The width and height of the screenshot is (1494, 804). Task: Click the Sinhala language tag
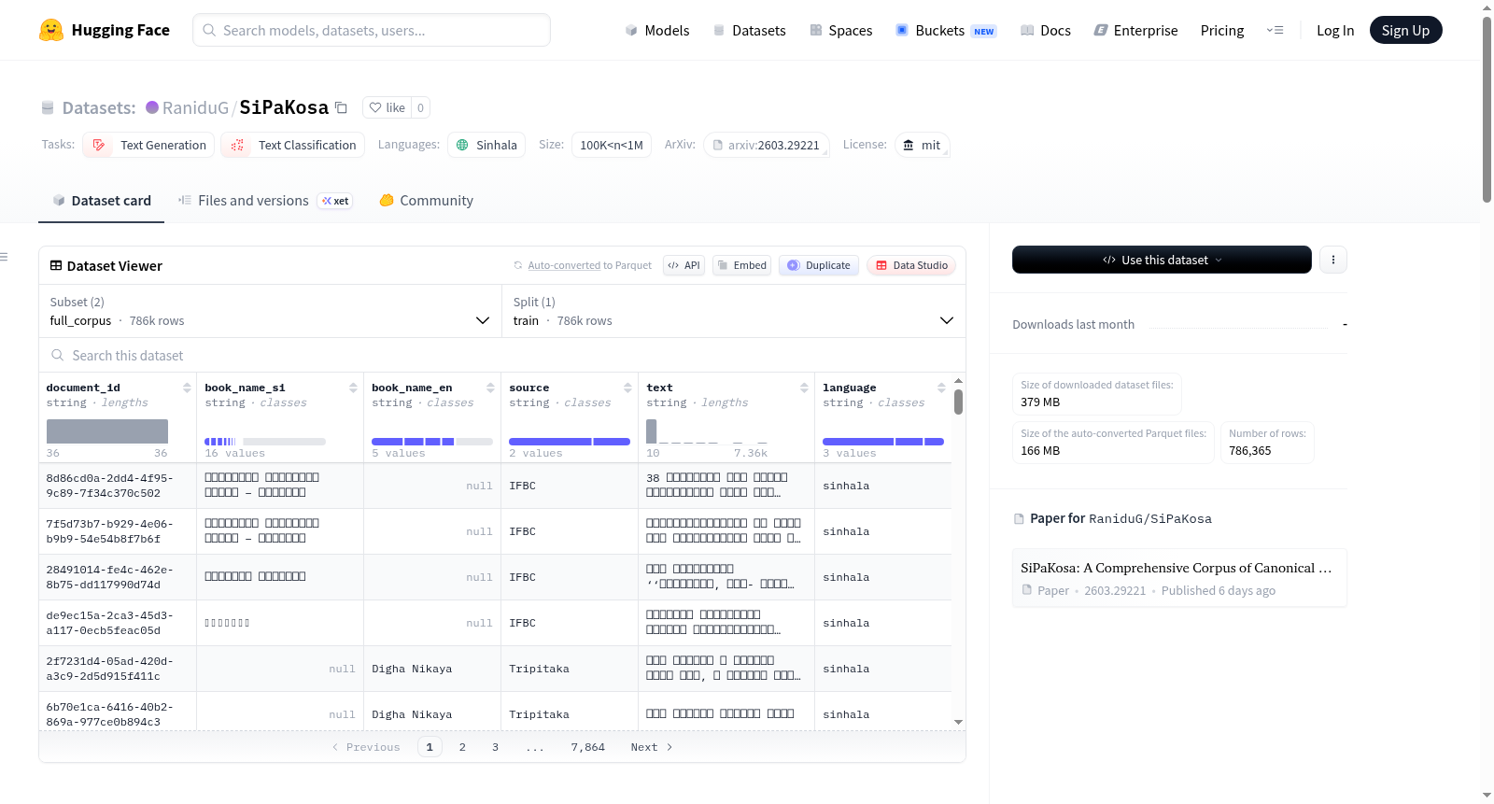click(486, 145)
